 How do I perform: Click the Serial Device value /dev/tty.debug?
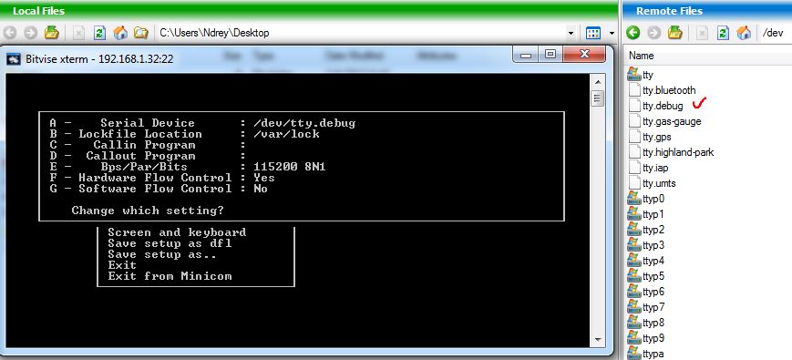304,123
